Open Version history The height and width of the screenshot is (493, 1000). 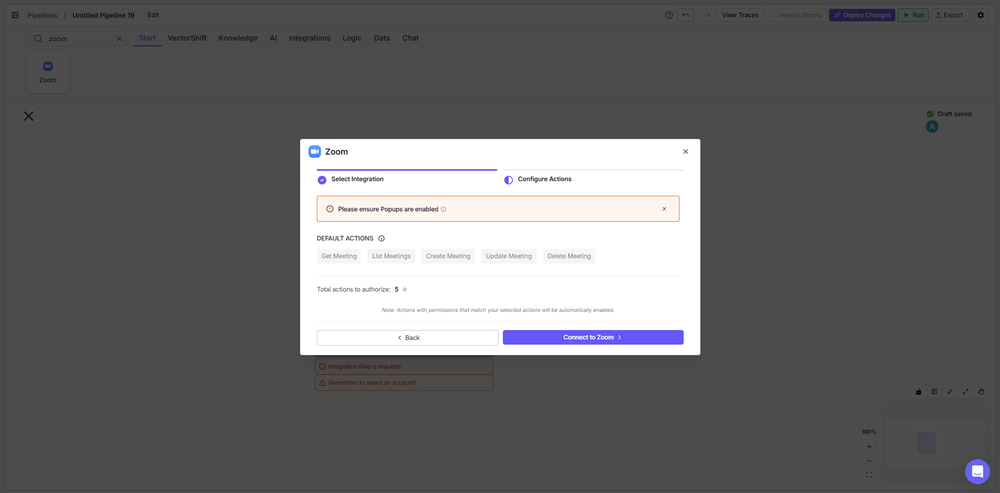[796, 15]
